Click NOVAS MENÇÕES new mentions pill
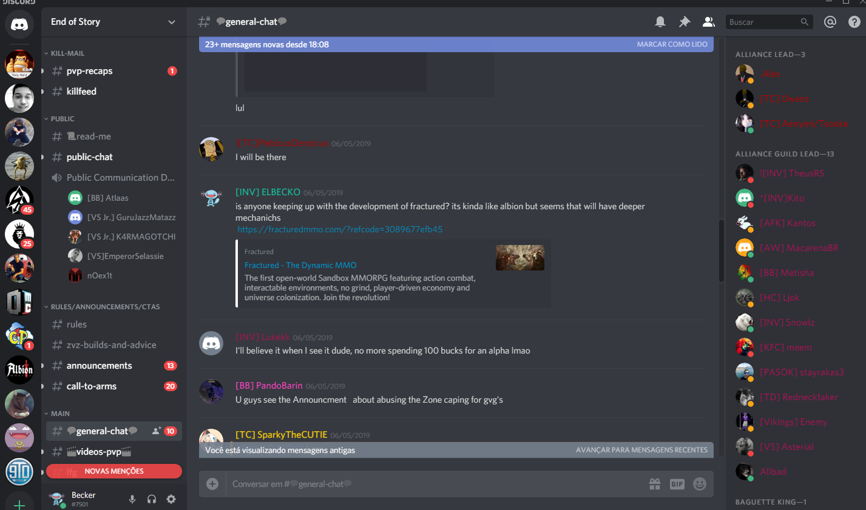The width and height of the screenshot is (866, 510). click(x=114, y=471)
